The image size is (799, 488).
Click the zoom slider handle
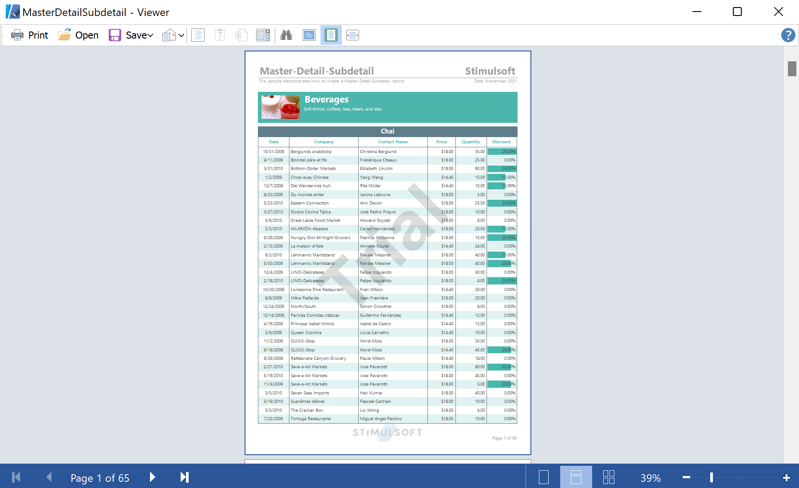pyautogui.click(x=712, y=477)
